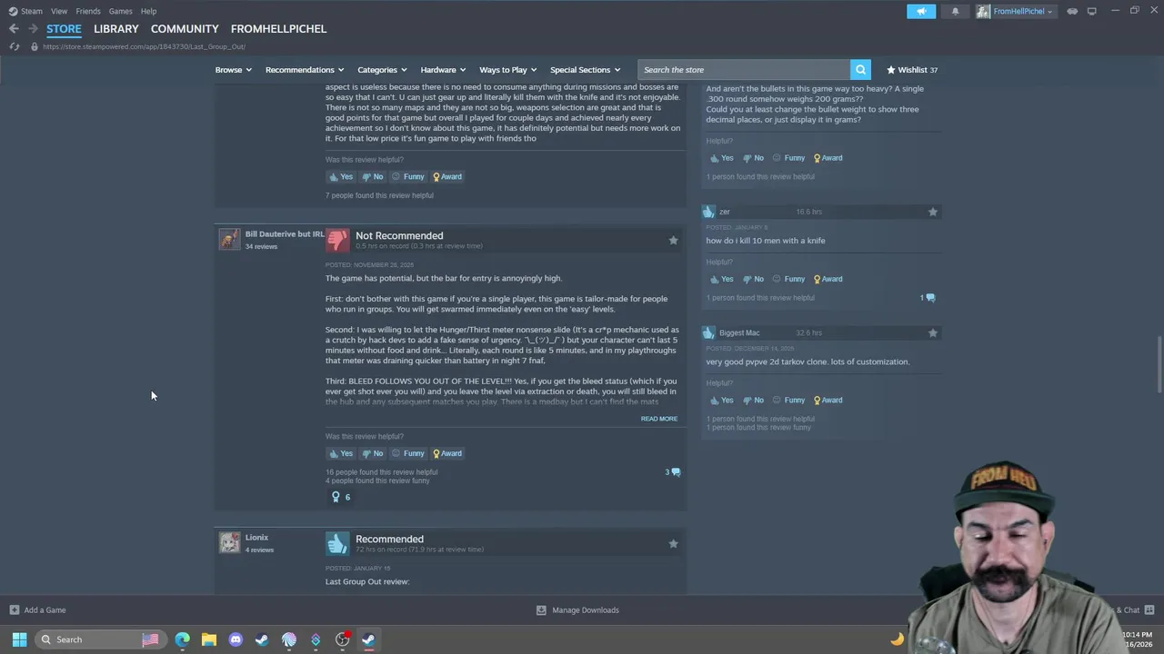This screenshot has height=654, width=1164.
Task: Click the store search magnifier button
Action: pyautogui.click(x=860, y=70)
